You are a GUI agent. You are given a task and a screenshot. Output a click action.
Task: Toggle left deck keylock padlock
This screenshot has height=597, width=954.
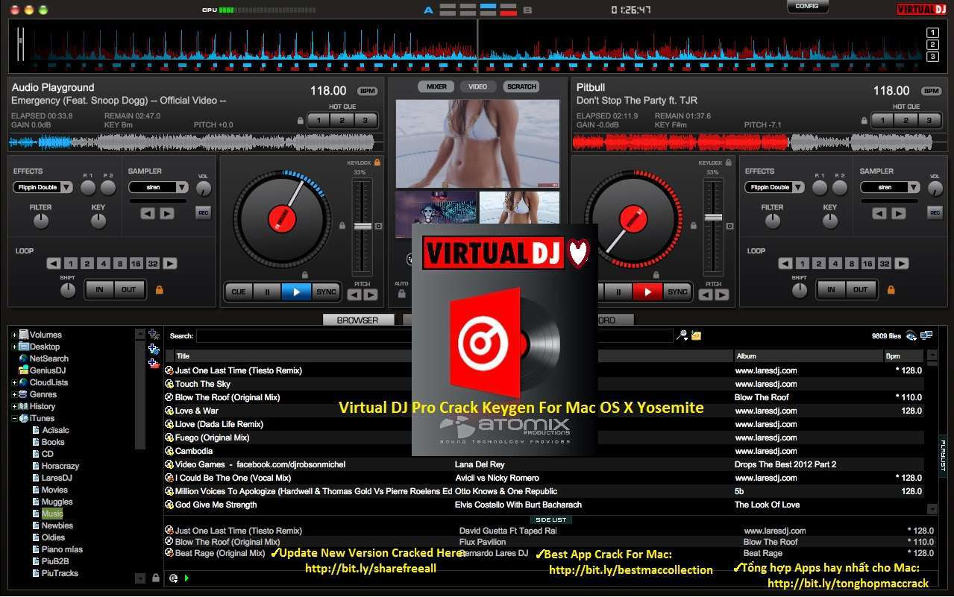(x=377, y=162)
